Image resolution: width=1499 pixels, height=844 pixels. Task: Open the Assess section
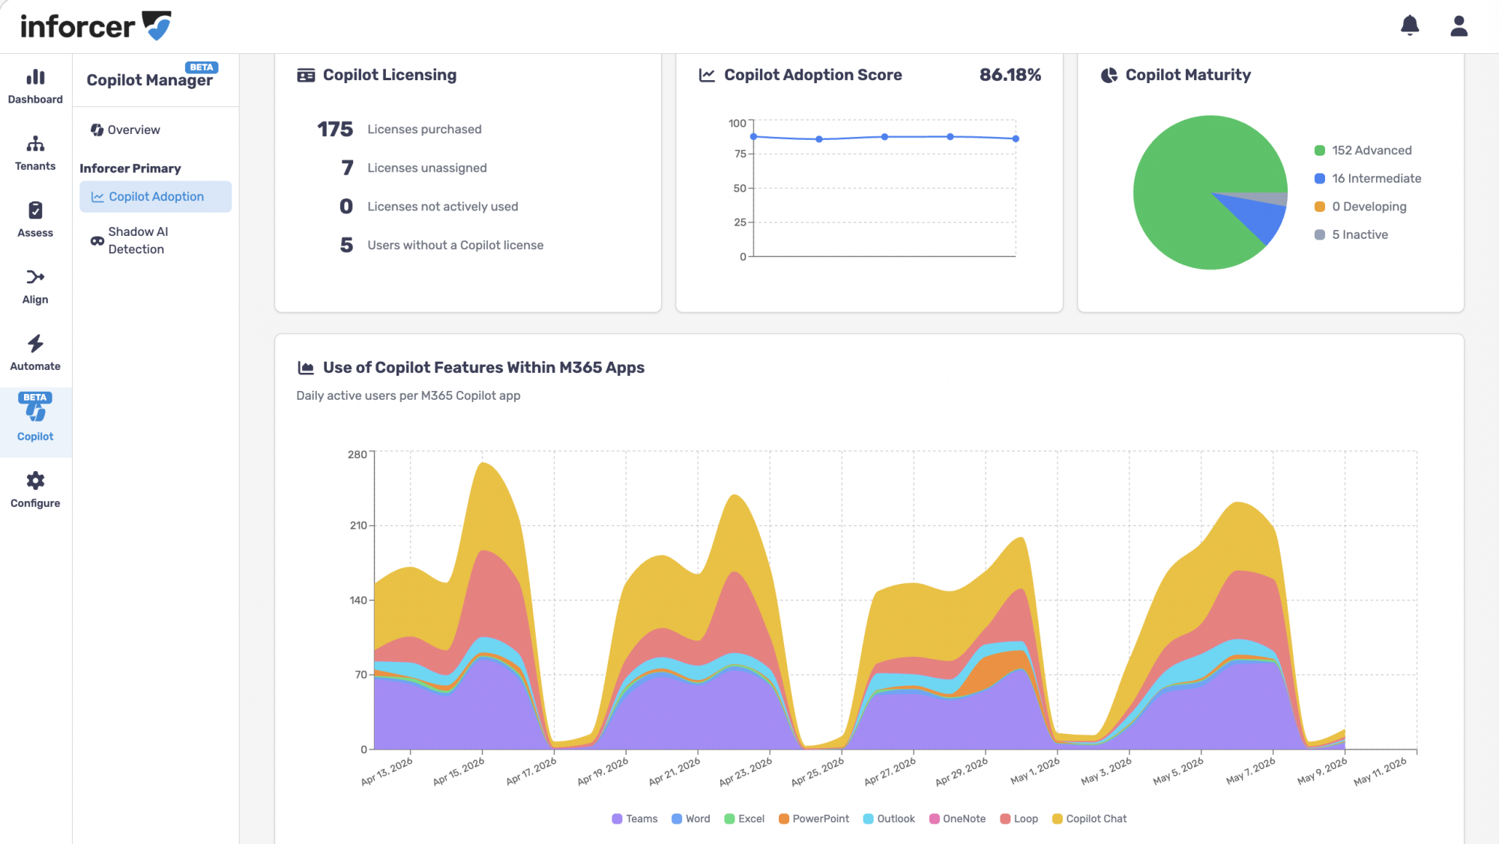[35, 220]
